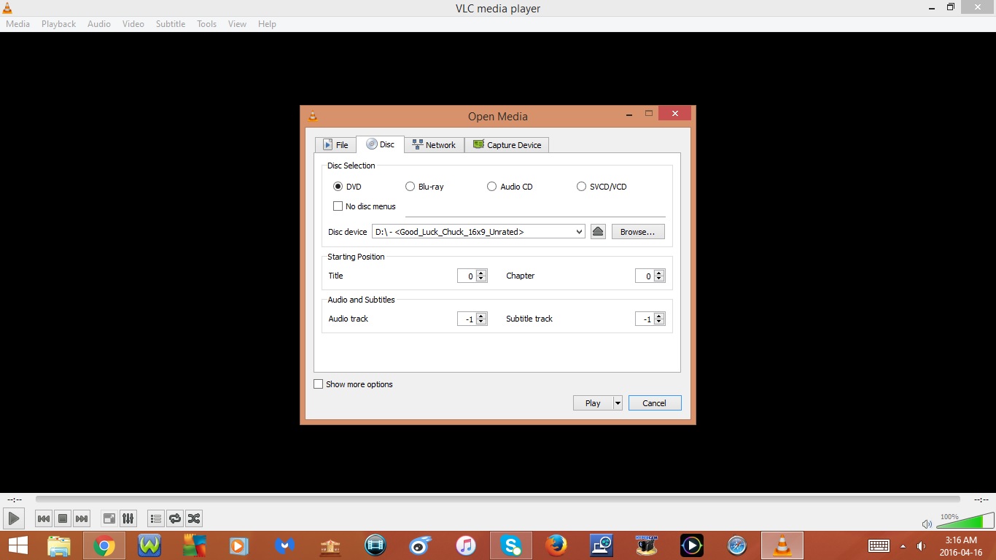Click the Cancel button
The height and width of the screenshot is (560, 996).
[x=655, y=402]
